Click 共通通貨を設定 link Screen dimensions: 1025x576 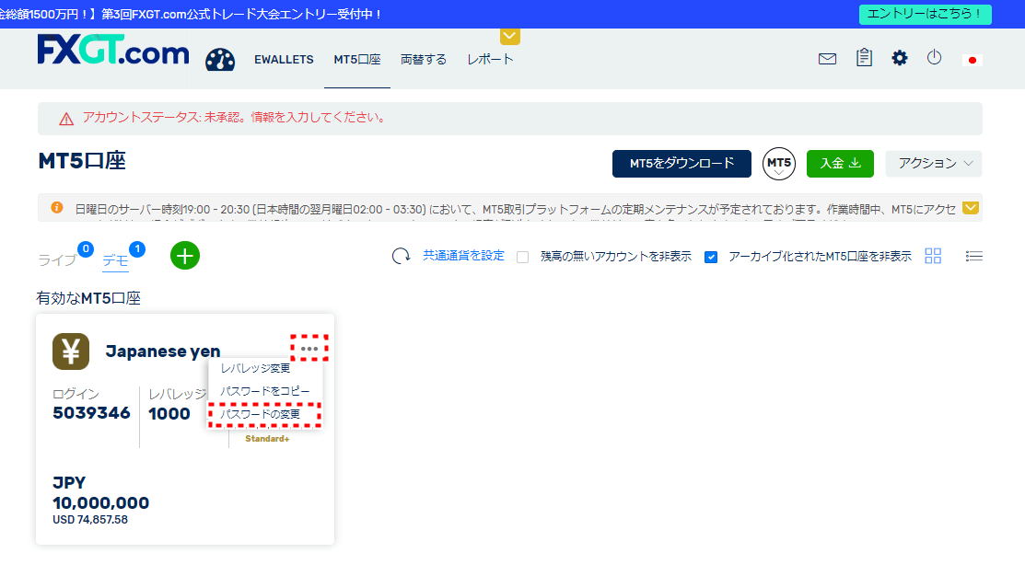(463, 256)
